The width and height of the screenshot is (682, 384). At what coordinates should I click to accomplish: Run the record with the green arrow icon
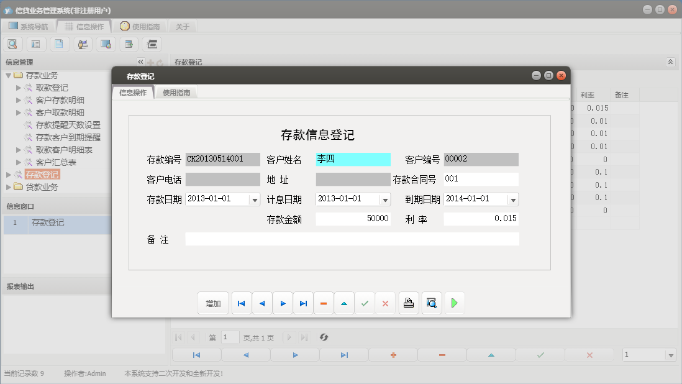[x=454, y=303]
